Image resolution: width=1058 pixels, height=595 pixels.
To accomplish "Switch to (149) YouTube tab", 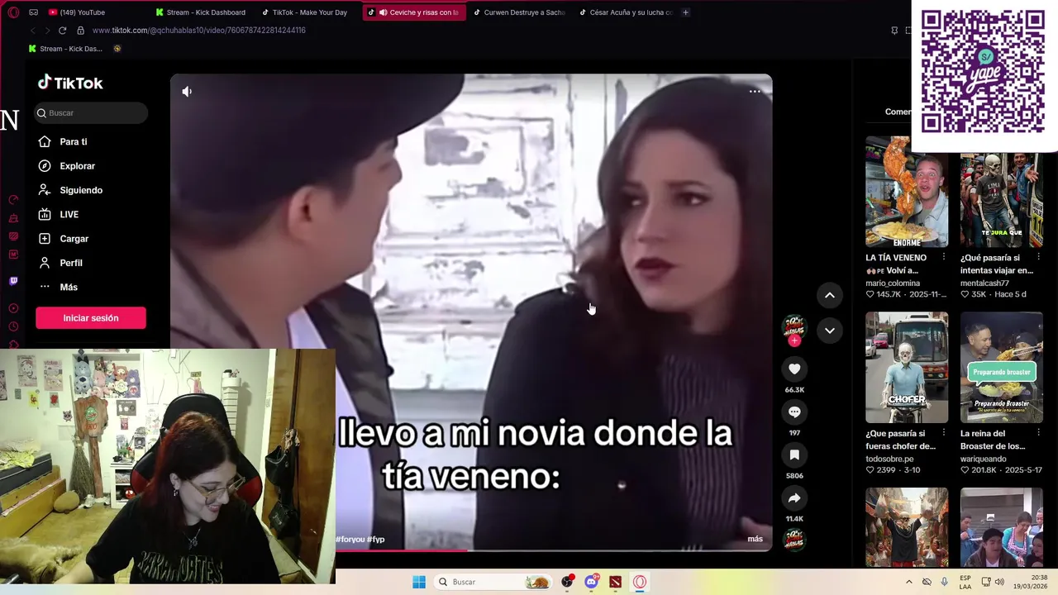I will pos(78,12).
